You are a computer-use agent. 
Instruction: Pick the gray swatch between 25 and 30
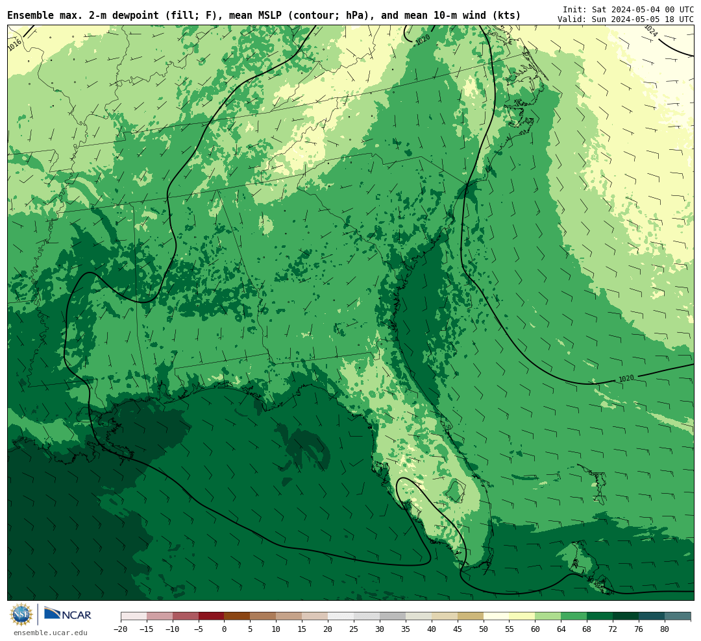click(367, 616)
